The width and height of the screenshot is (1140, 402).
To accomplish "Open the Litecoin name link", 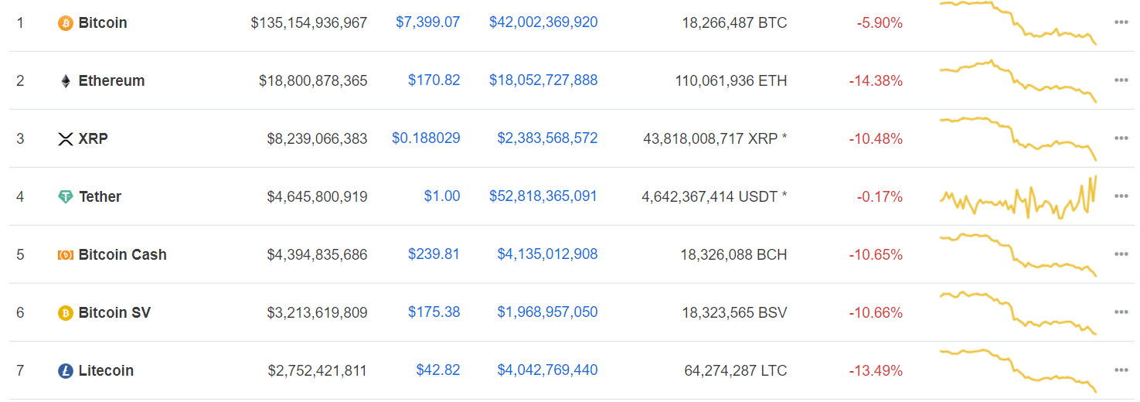I will tap(106, 370).
